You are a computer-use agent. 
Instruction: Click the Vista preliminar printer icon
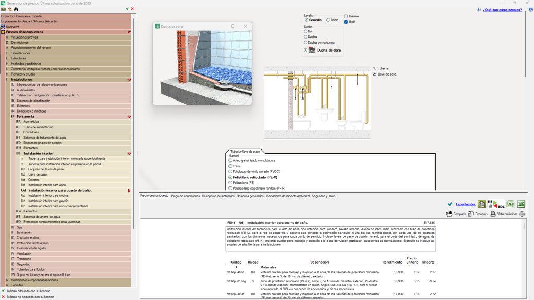pos(493,214)
